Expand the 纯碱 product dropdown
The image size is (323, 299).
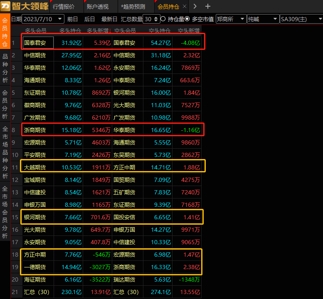[x=263, y=19]
